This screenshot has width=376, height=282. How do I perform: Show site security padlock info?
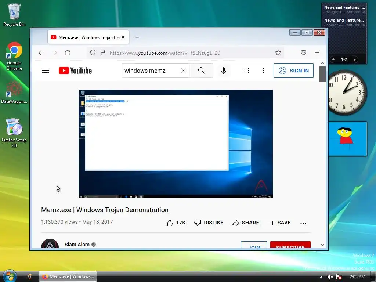tap(103, 53)
